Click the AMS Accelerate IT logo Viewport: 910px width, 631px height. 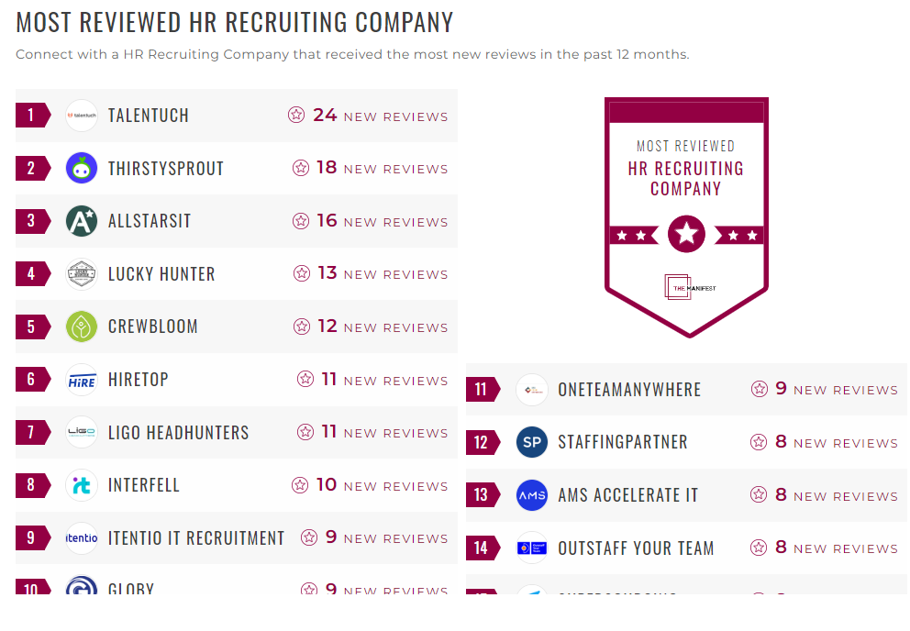pyautogui.click(x=531, y=495)
